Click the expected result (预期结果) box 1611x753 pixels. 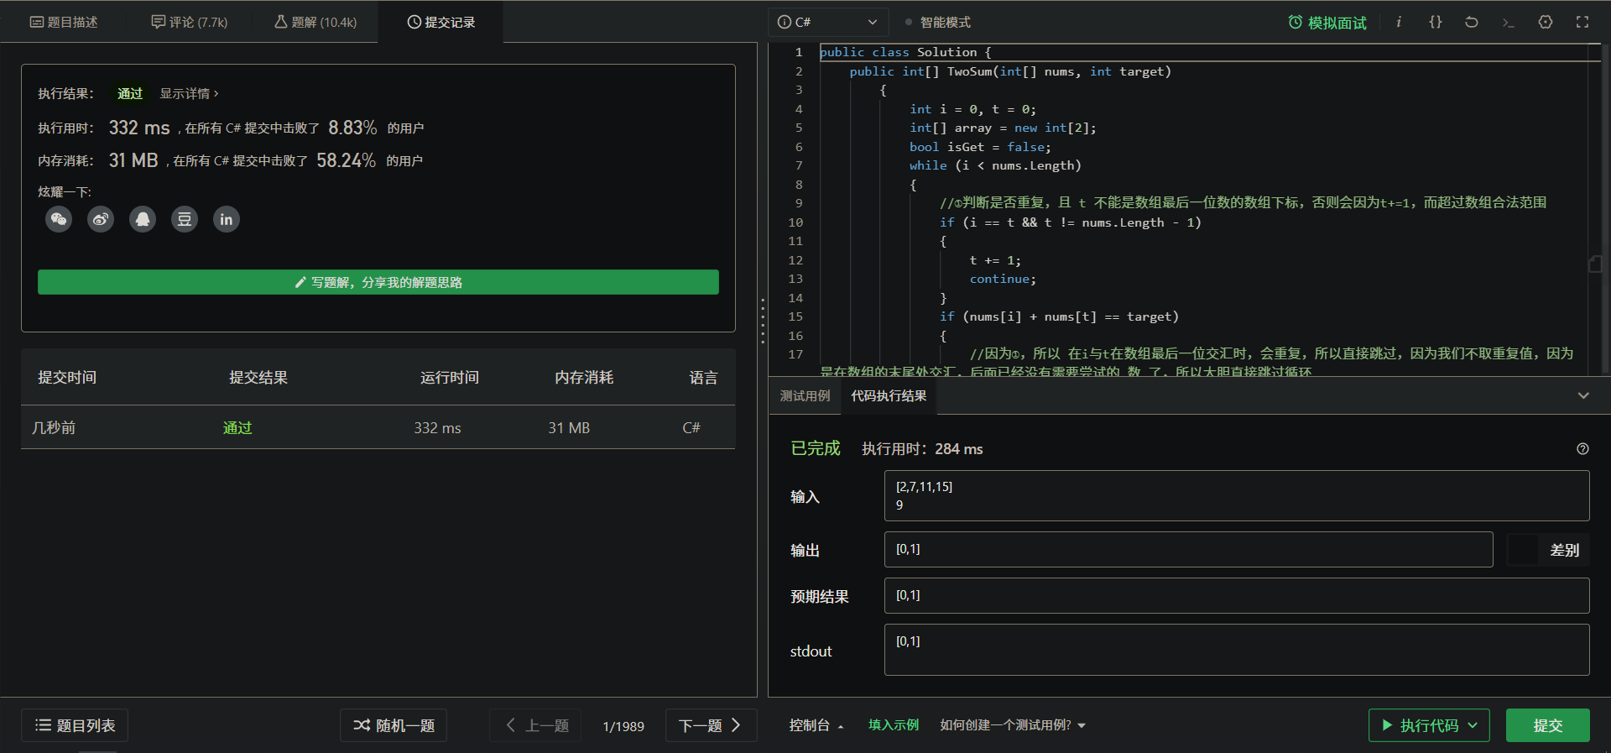(1237, 595)
